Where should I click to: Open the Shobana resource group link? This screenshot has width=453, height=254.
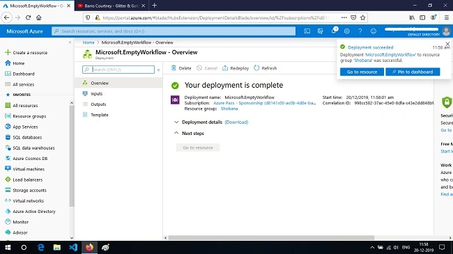point(229,109)
